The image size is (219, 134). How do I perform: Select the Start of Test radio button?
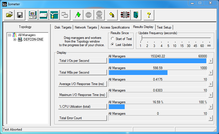(x=113, y=39)
